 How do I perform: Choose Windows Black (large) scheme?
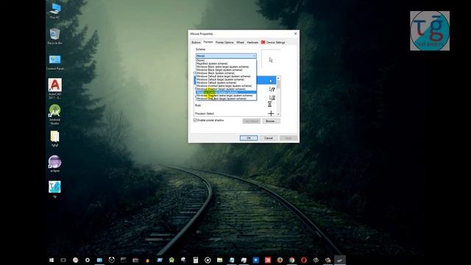point(226,70)
